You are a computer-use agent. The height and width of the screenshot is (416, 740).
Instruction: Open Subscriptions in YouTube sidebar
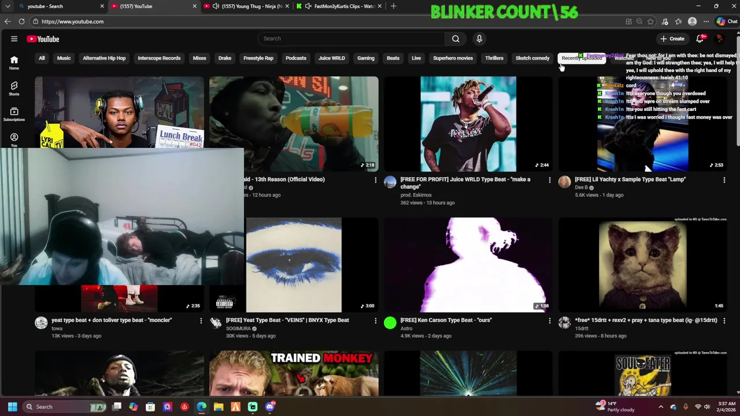tap(14, 114)
